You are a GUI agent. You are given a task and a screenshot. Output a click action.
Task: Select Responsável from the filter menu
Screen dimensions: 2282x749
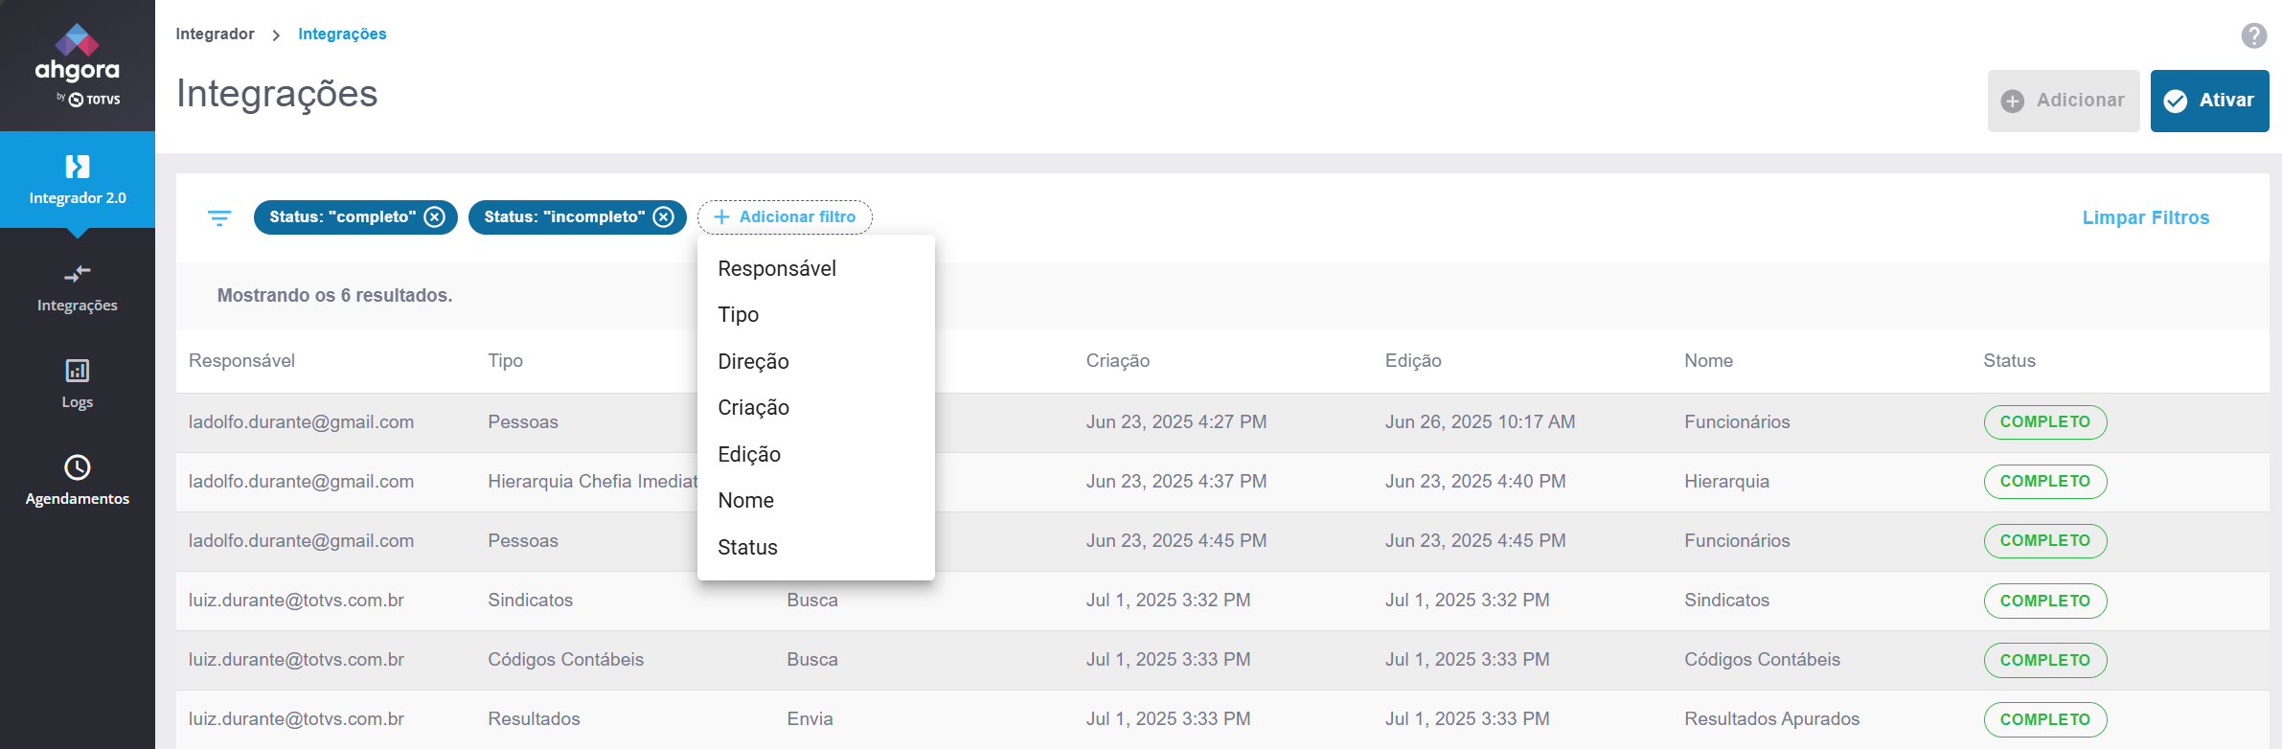coord(777,269)
